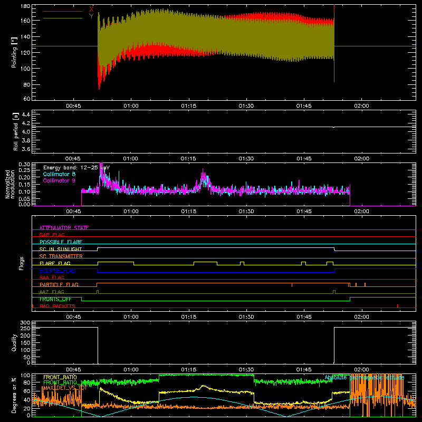Click the 0.30 tick value on modulation axis
This screenshot has height=422, width=422.
coord(24,164)
